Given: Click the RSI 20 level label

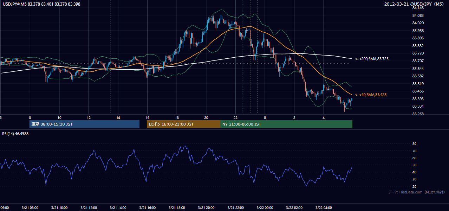Looking at the screenshot, I should click(x=415, y=186).
